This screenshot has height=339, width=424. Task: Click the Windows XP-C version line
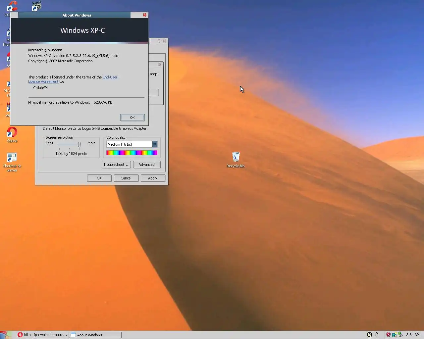pos(73,56)
